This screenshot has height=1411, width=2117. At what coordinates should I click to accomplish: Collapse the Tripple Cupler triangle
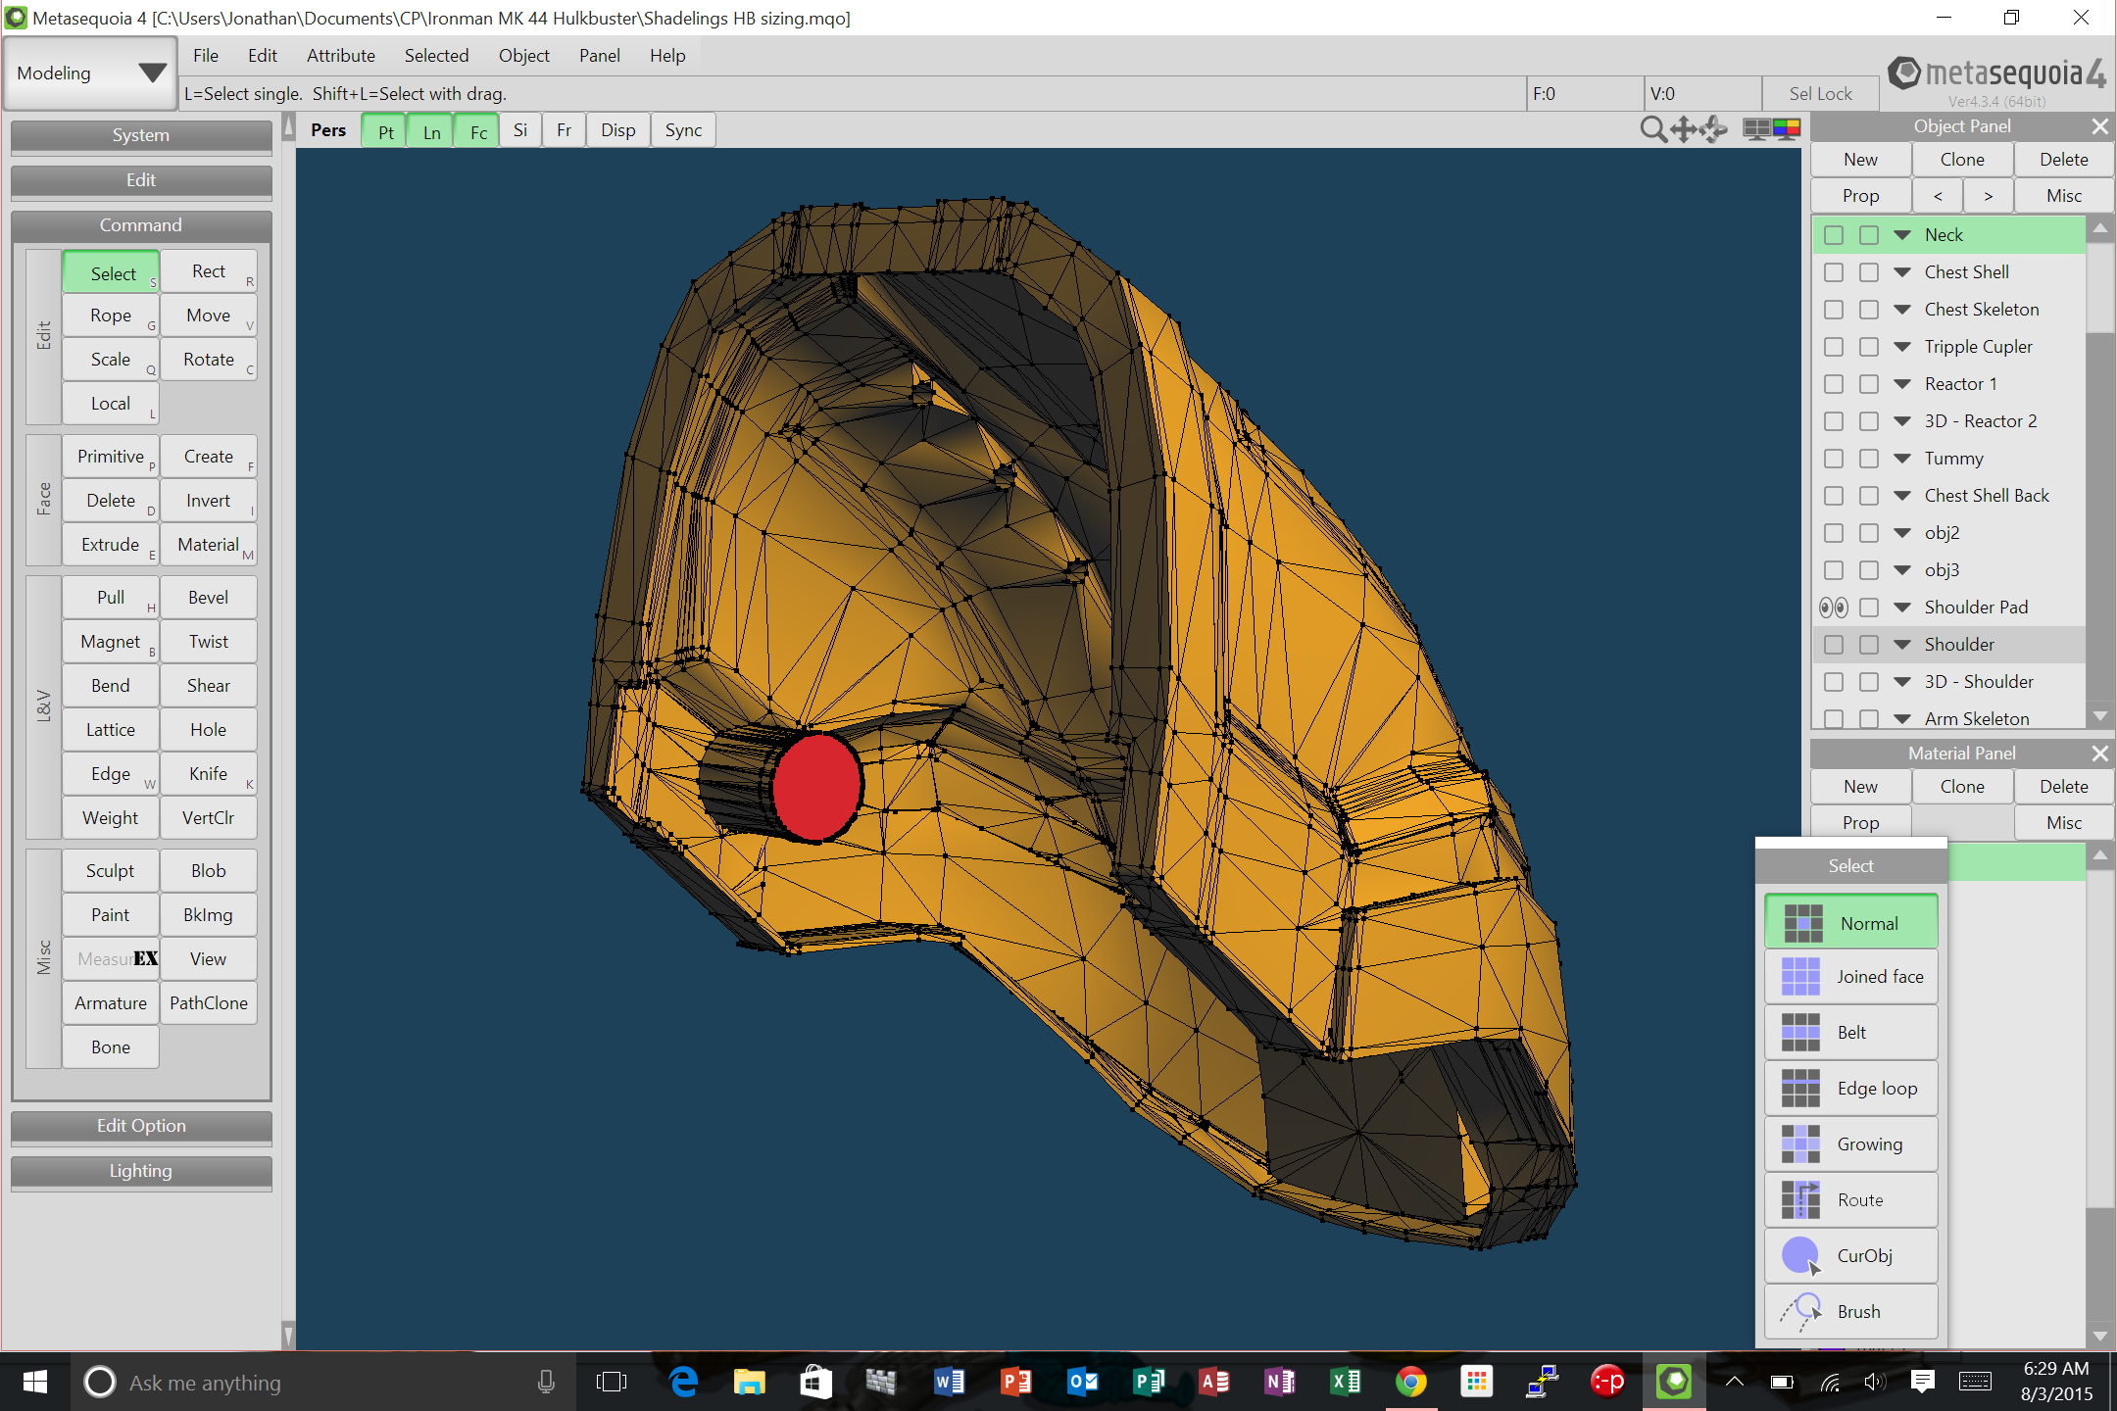1902,347
